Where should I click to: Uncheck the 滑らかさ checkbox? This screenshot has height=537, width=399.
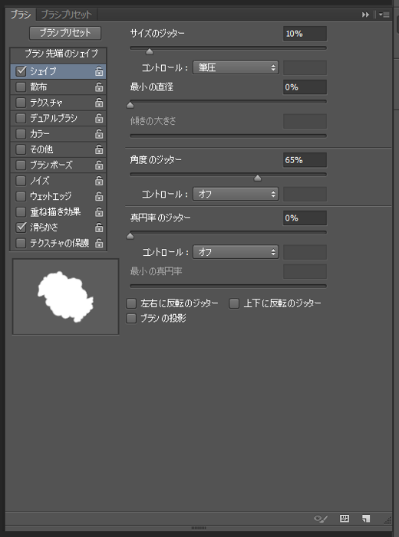[x=21, y=227]
